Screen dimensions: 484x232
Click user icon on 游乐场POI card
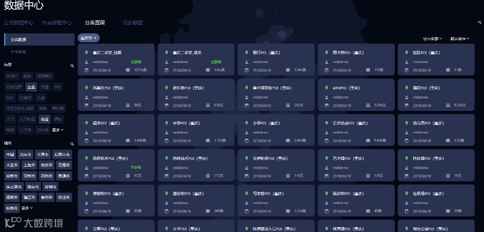click(x=167, y=97)
